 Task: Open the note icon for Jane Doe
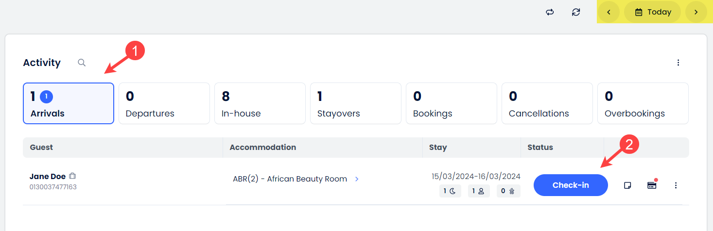point(627,185)
